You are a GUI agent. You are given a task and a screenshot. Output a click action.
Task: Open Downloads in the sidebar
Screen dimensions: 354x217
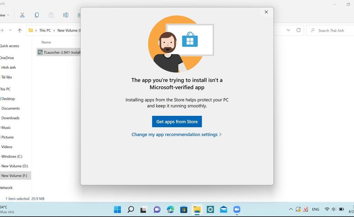10,118
